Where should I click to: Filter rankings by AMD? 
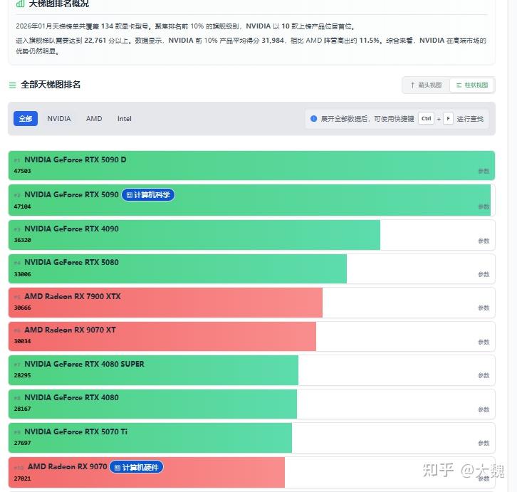94,119
